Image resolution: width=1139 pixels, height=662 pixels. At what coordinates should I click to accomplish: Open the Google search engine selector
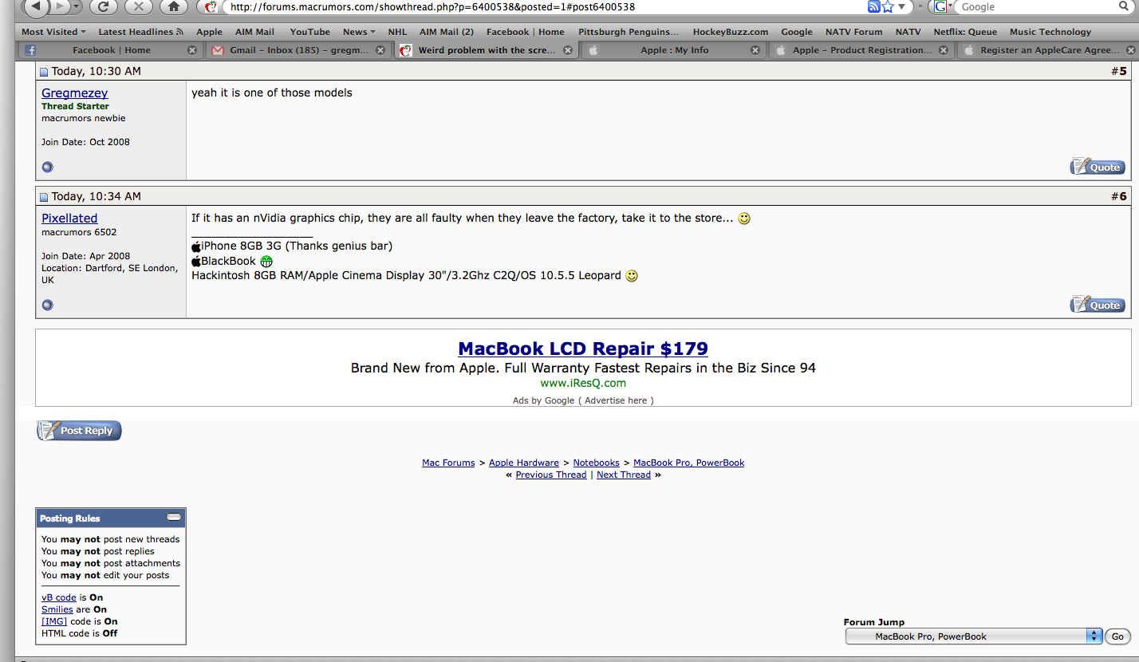944,6
